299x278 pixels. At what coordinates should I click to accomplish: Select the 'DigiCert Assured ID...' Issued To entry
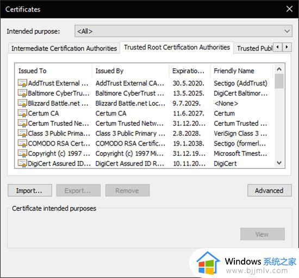coord(59,163)
